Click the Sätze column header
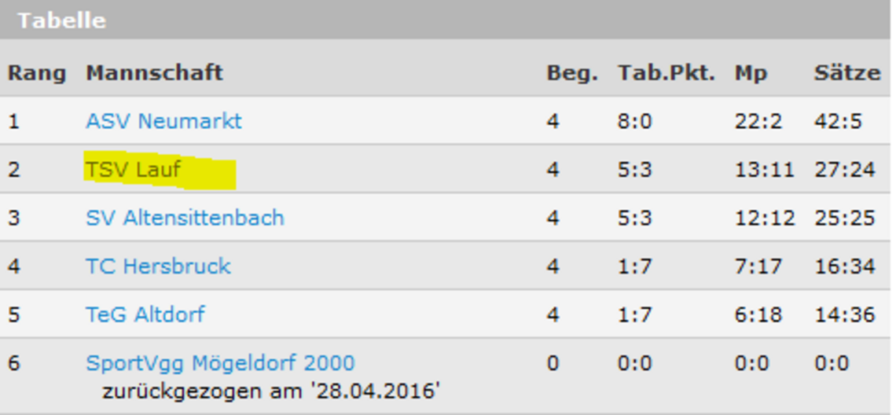 847,73
